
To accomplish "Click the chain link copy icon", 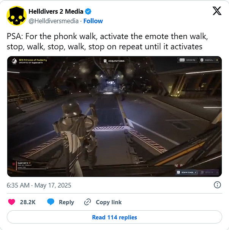I will coord(87,202).
